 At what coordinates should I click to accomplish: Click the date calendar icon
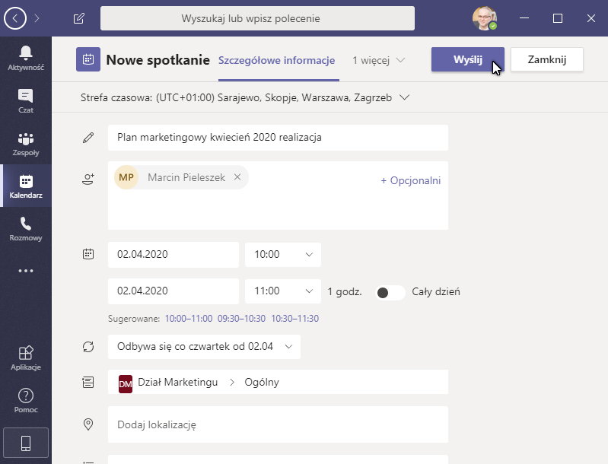point(88,254)
